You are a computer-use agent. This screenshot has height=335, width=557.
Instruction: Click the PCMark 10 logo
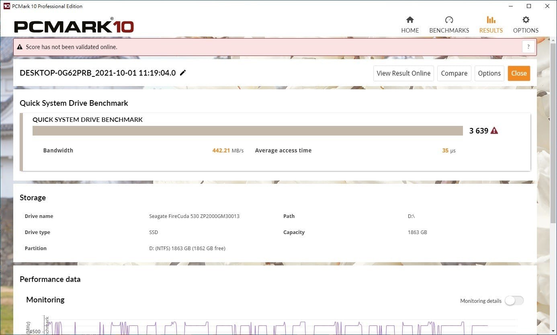[74, 26]
